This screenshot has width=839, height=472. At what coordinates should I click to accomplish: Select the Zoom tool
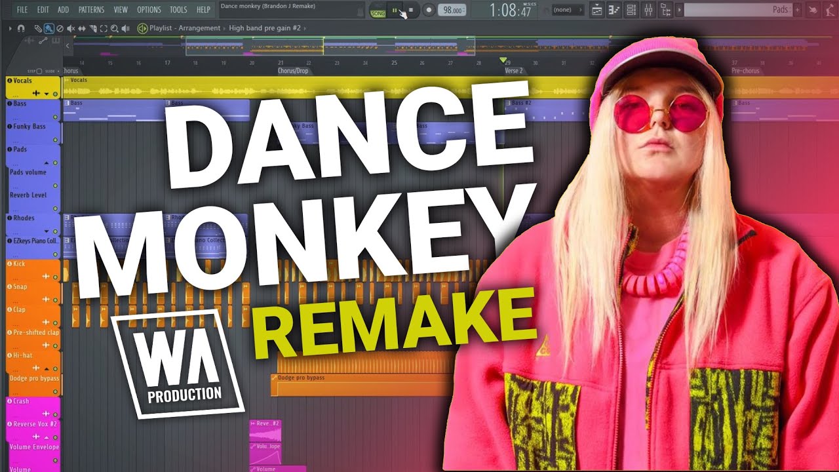pyautogui.click(x=114, y=29)
